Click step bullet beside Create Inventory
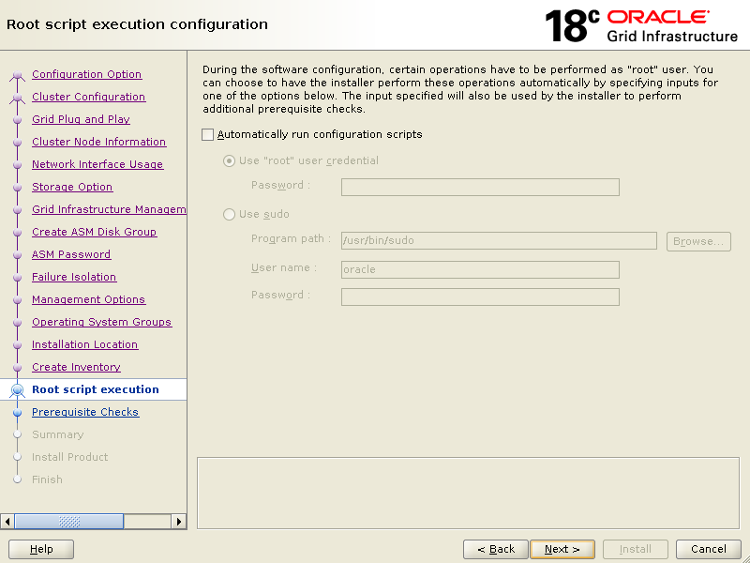This screenshot has width=750, height=563. [17, 367]
